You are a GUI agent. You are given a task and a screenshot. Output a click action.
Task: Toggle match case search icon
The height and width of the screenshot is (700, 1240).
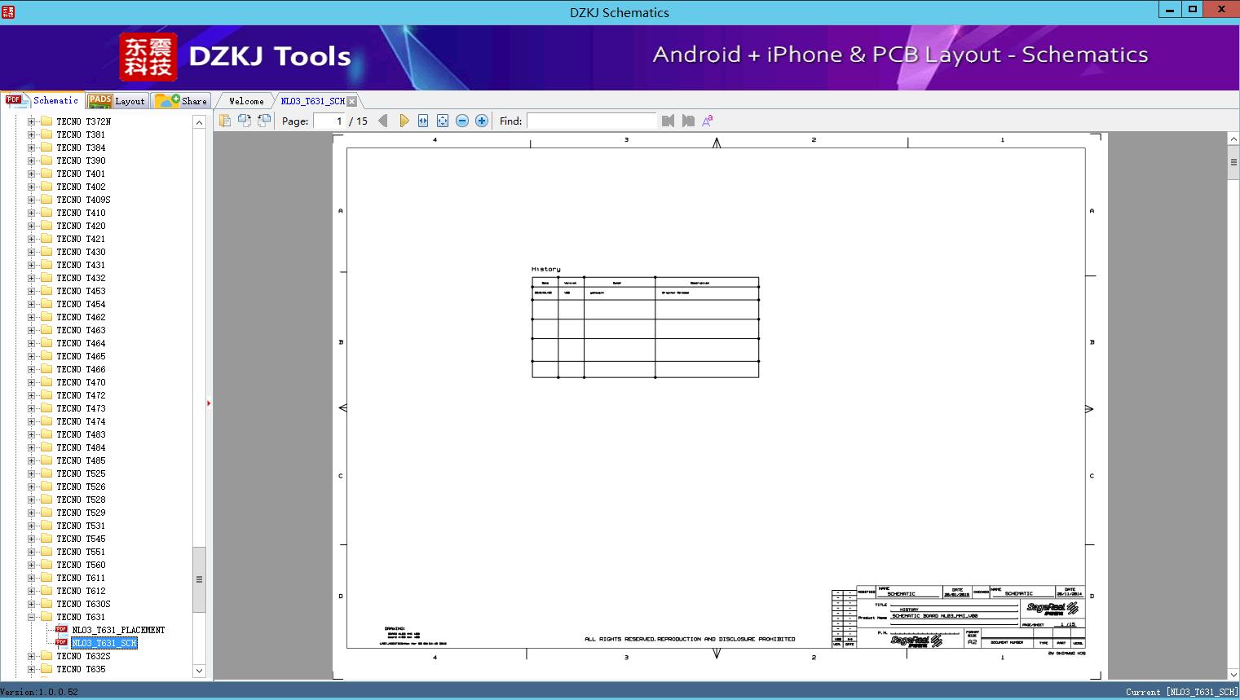[708, 121]
